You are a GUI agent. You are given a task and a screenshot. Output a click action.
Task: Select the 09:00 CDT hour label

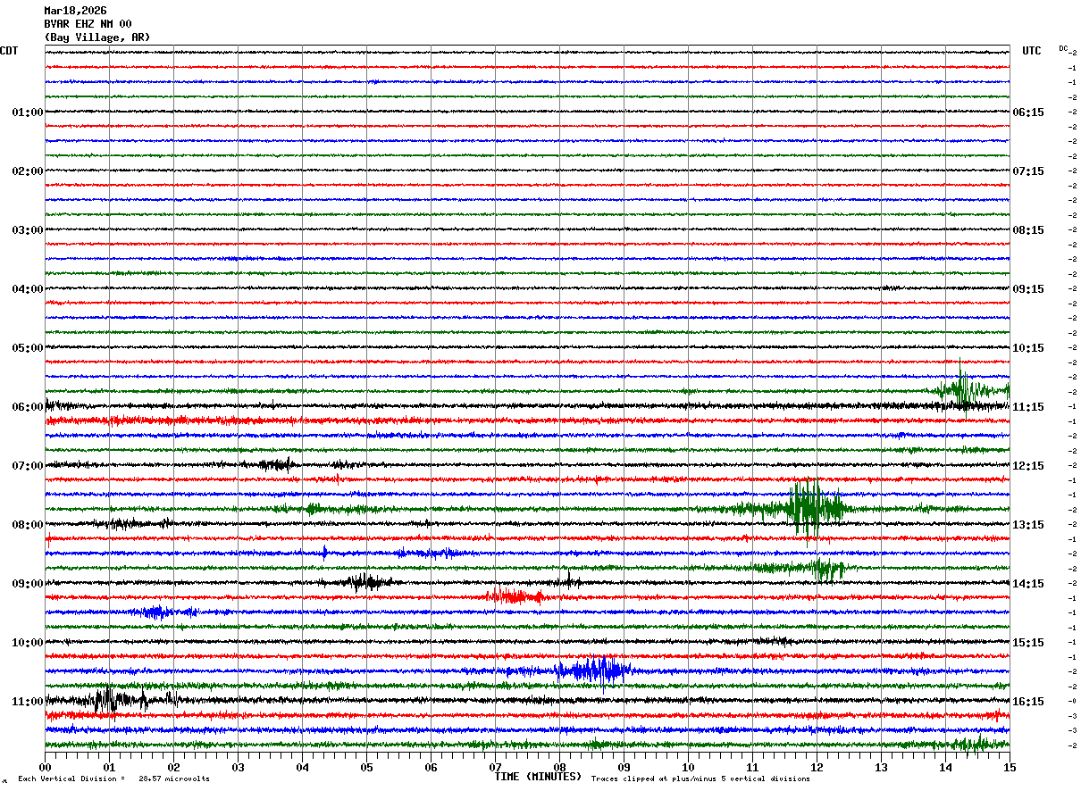pyautogui.click(x=28, y=584)
